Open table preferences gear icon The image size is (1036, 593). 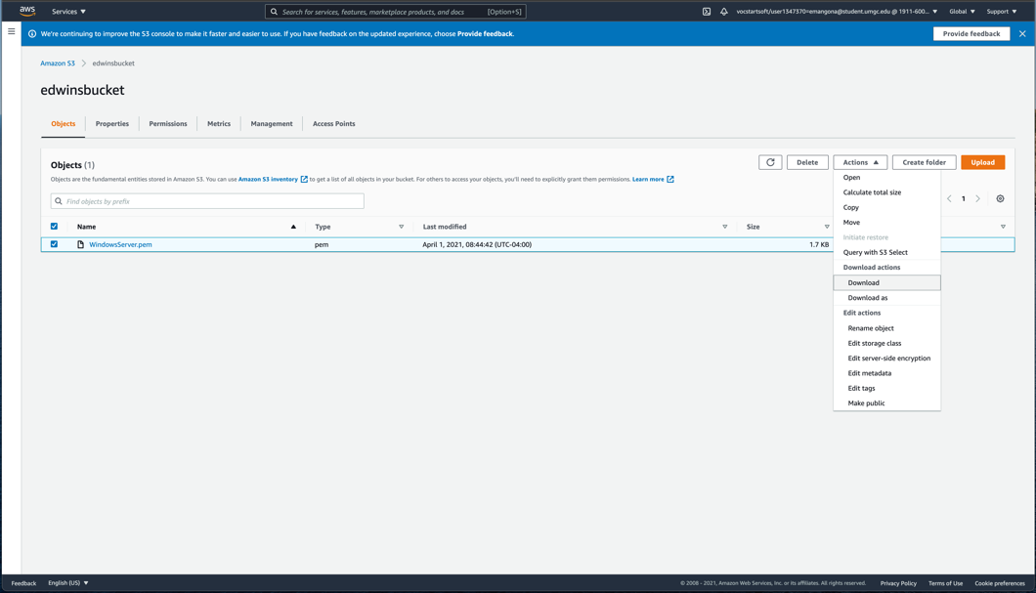point(1000,198)
